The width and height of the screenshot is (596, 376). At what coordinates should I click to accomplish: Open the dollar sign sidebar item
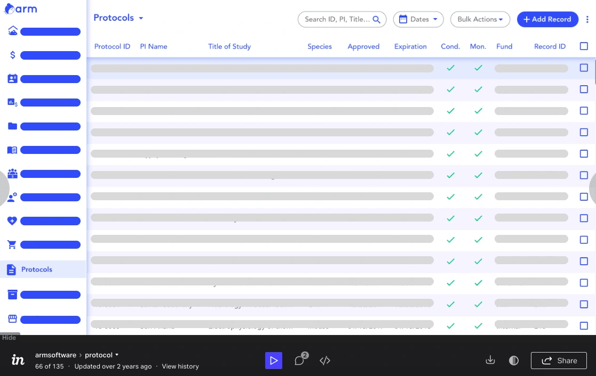pyautogui.click(x=13, y=55)
